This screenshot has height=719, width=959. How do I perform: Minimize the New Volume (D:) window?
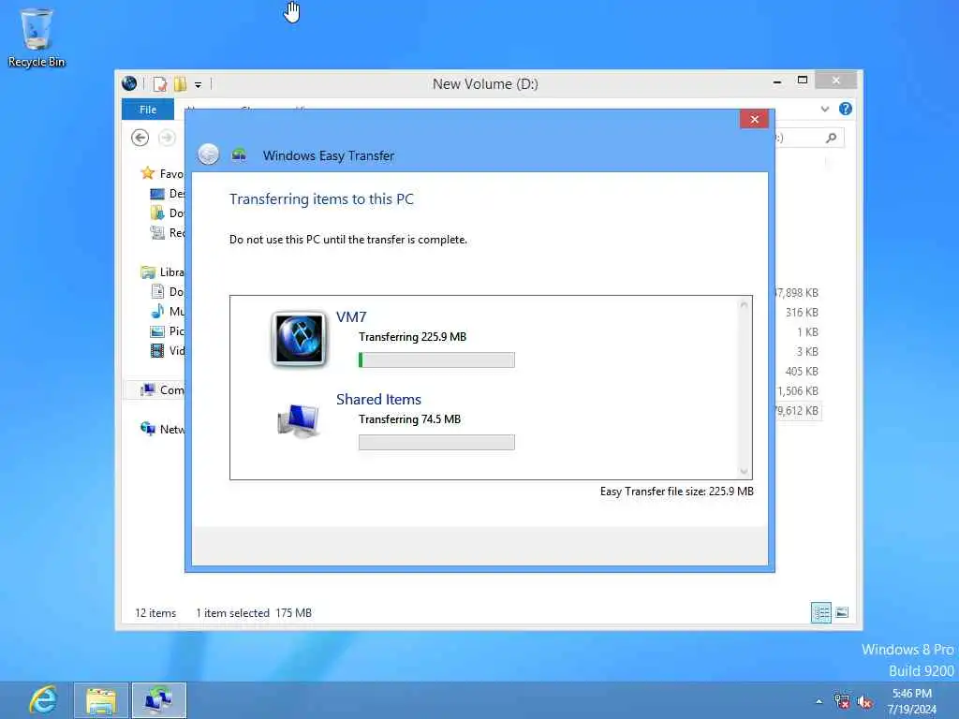coord(776,81)
